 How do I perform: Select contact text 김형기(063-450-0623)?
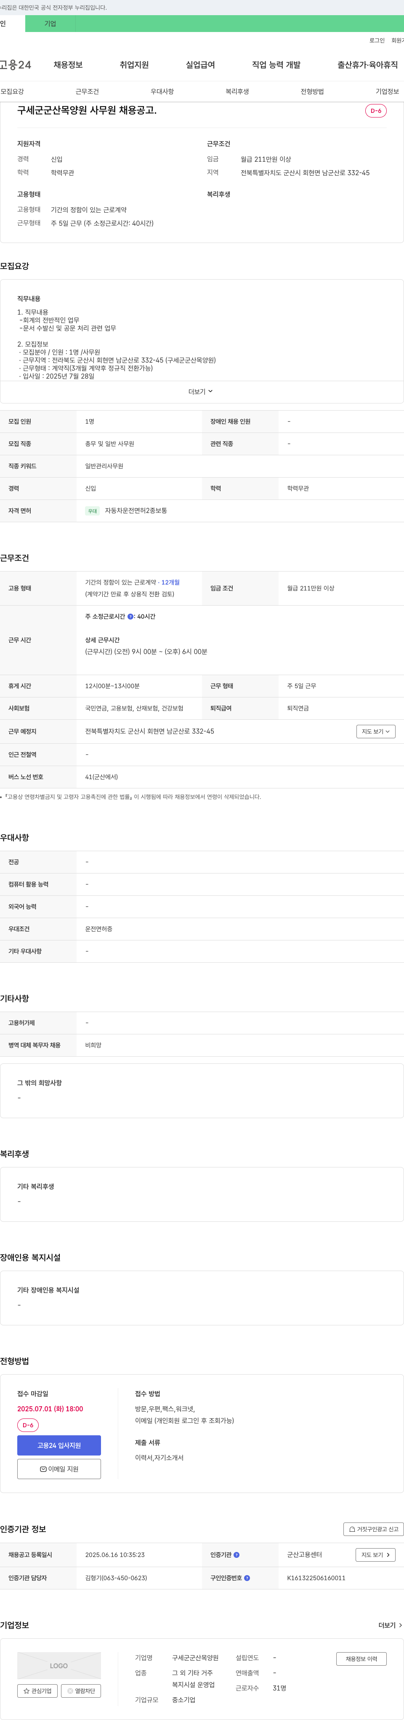pyautogui.click(x=116, y=1578)
